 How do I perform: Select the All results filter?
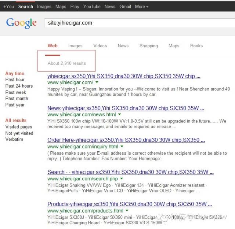coord(16,120)
